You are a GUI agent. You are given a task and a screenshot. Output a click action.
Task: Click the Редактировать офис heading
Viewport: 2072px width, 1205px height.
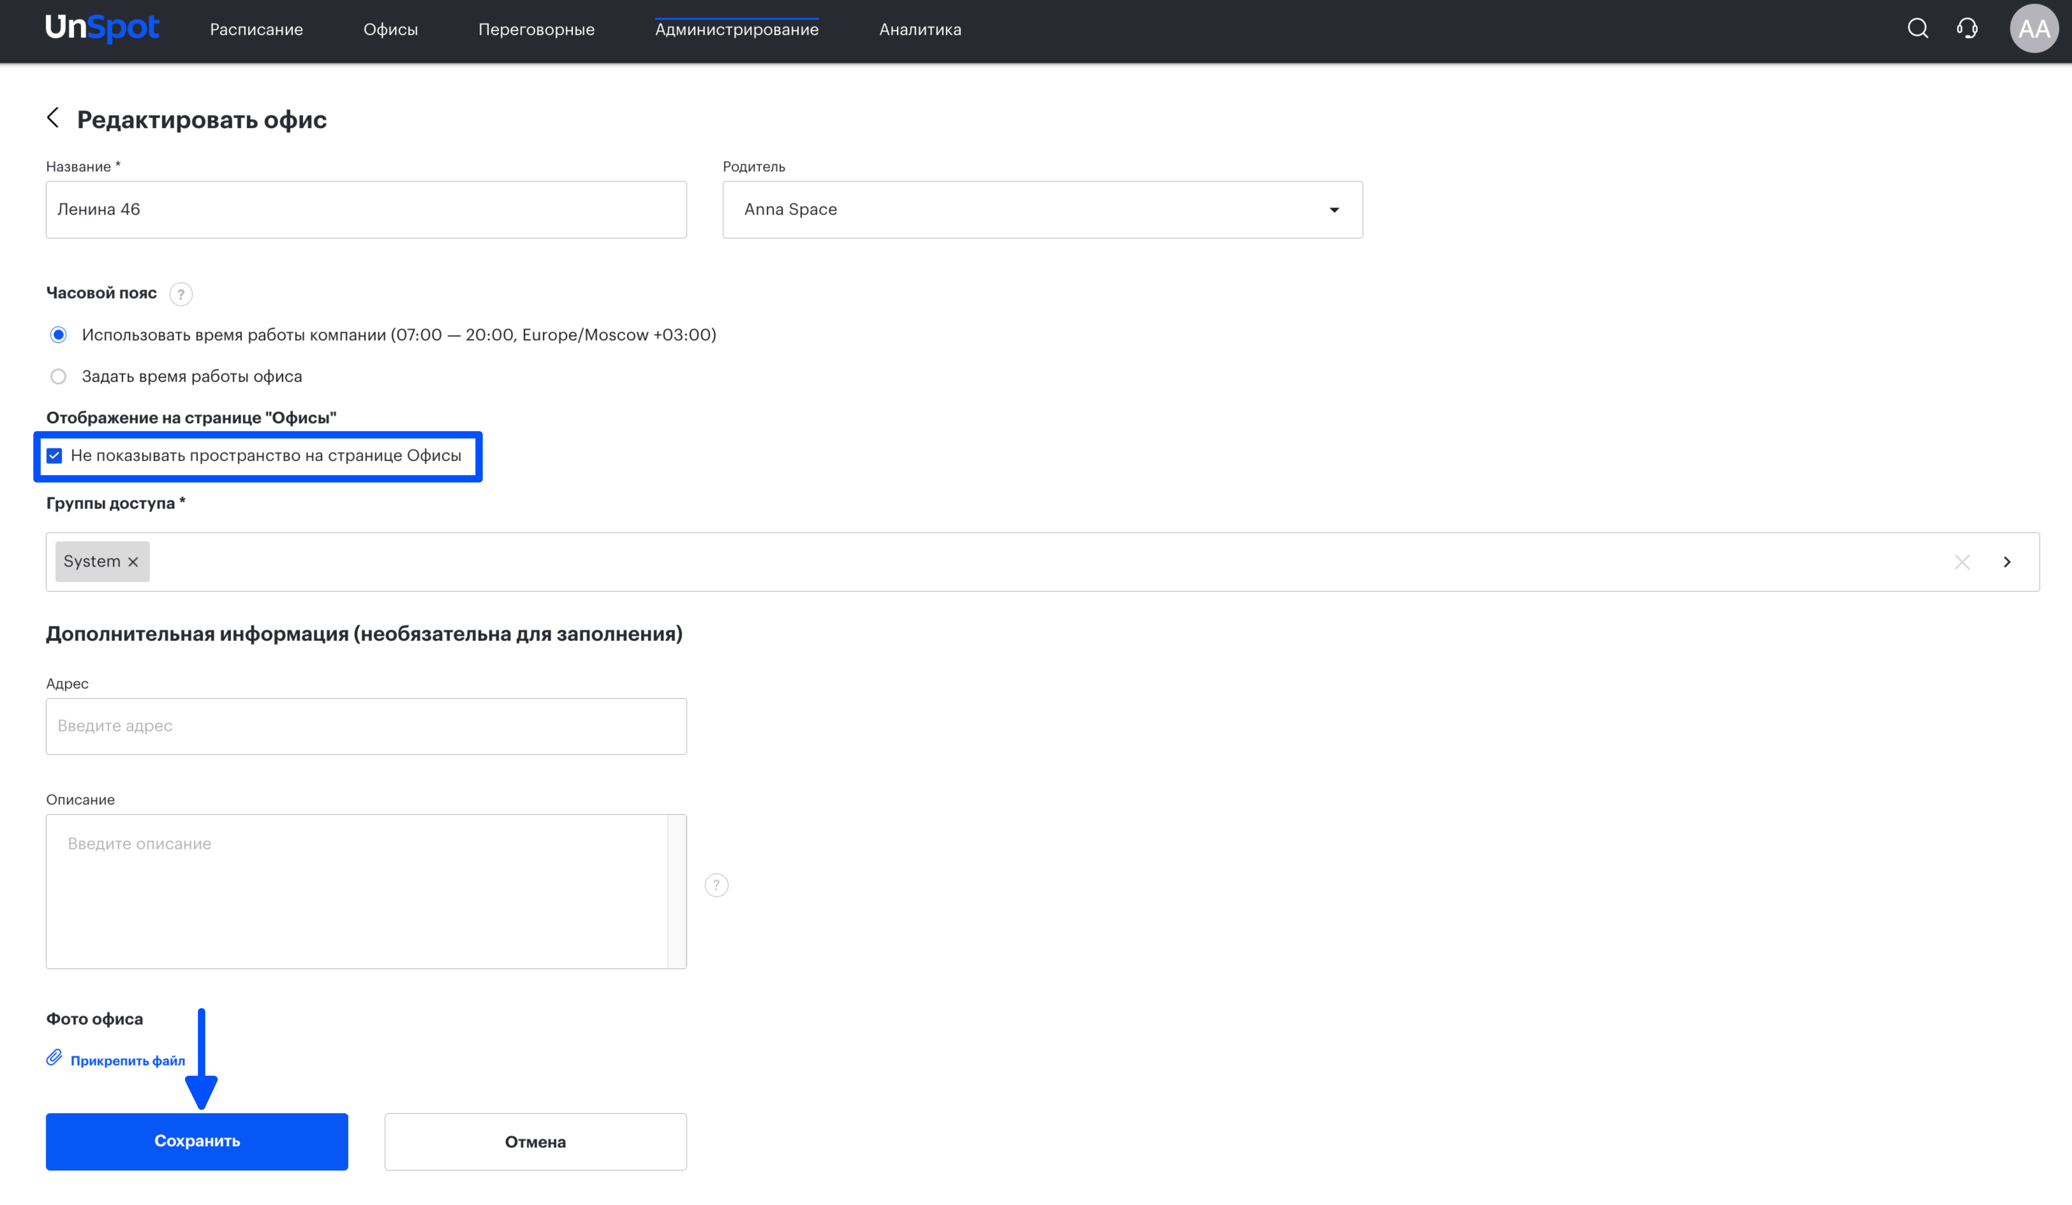click(x=202, y=119)
